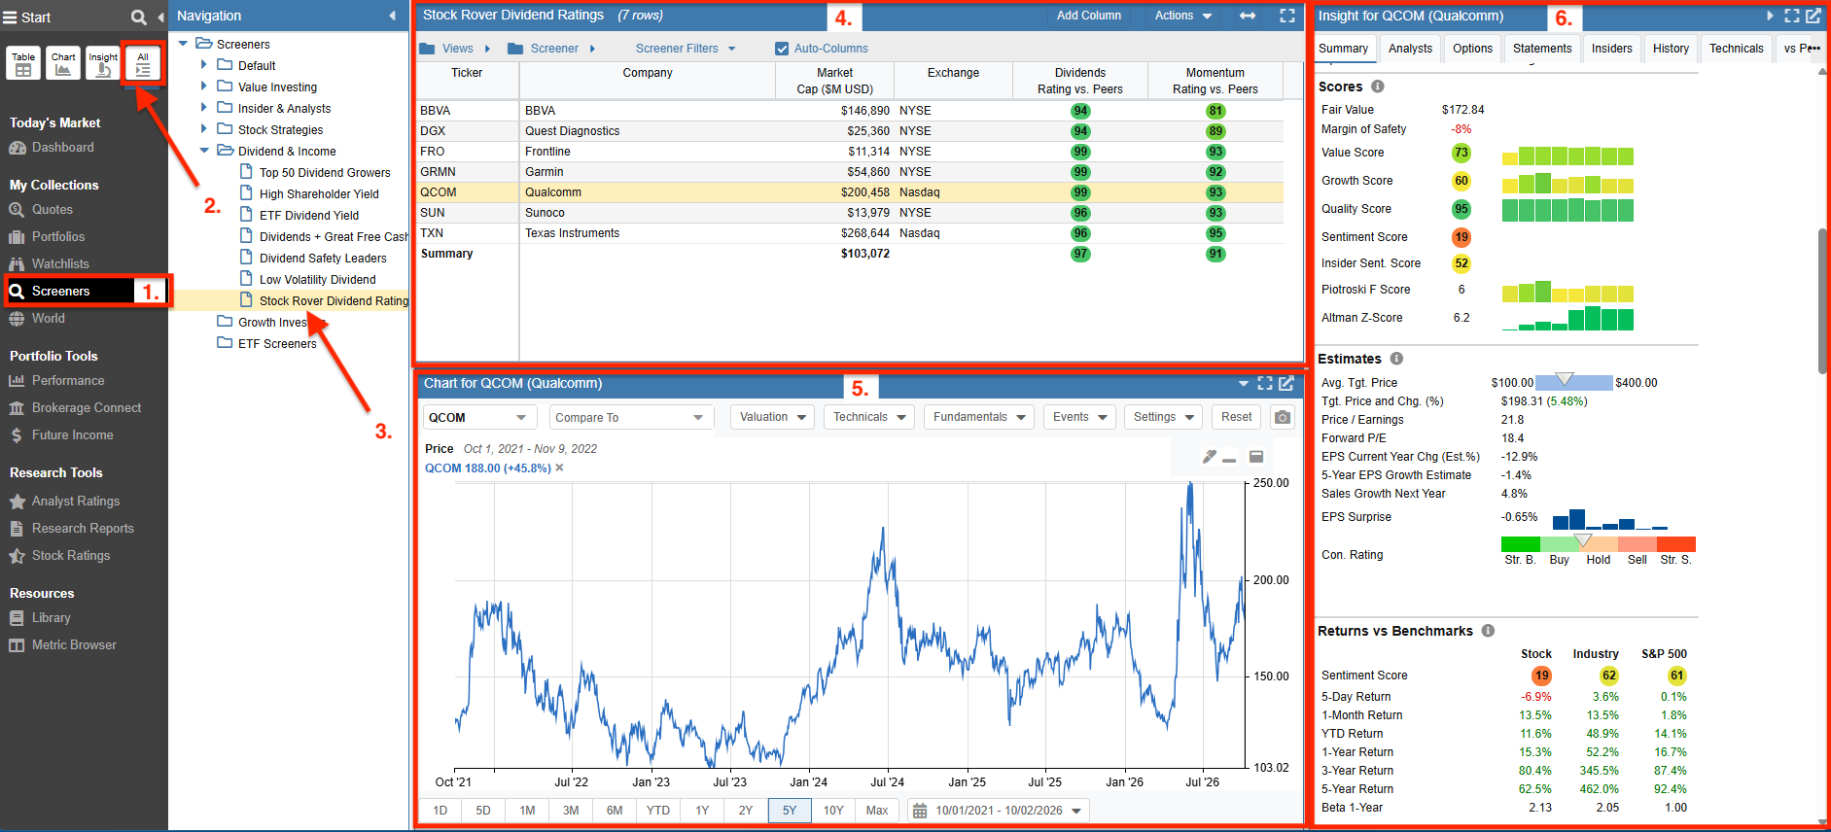Open the Compare To combo box
The image size is (1831, 832).
click(631, 417)
